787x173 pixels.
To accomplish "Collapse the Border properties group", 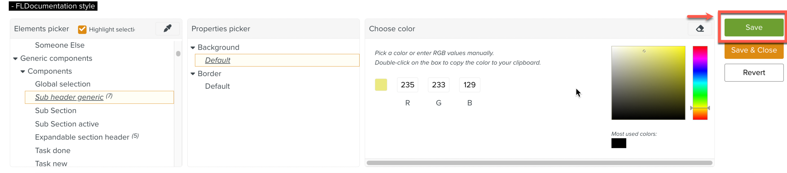I will coord(193,74).
